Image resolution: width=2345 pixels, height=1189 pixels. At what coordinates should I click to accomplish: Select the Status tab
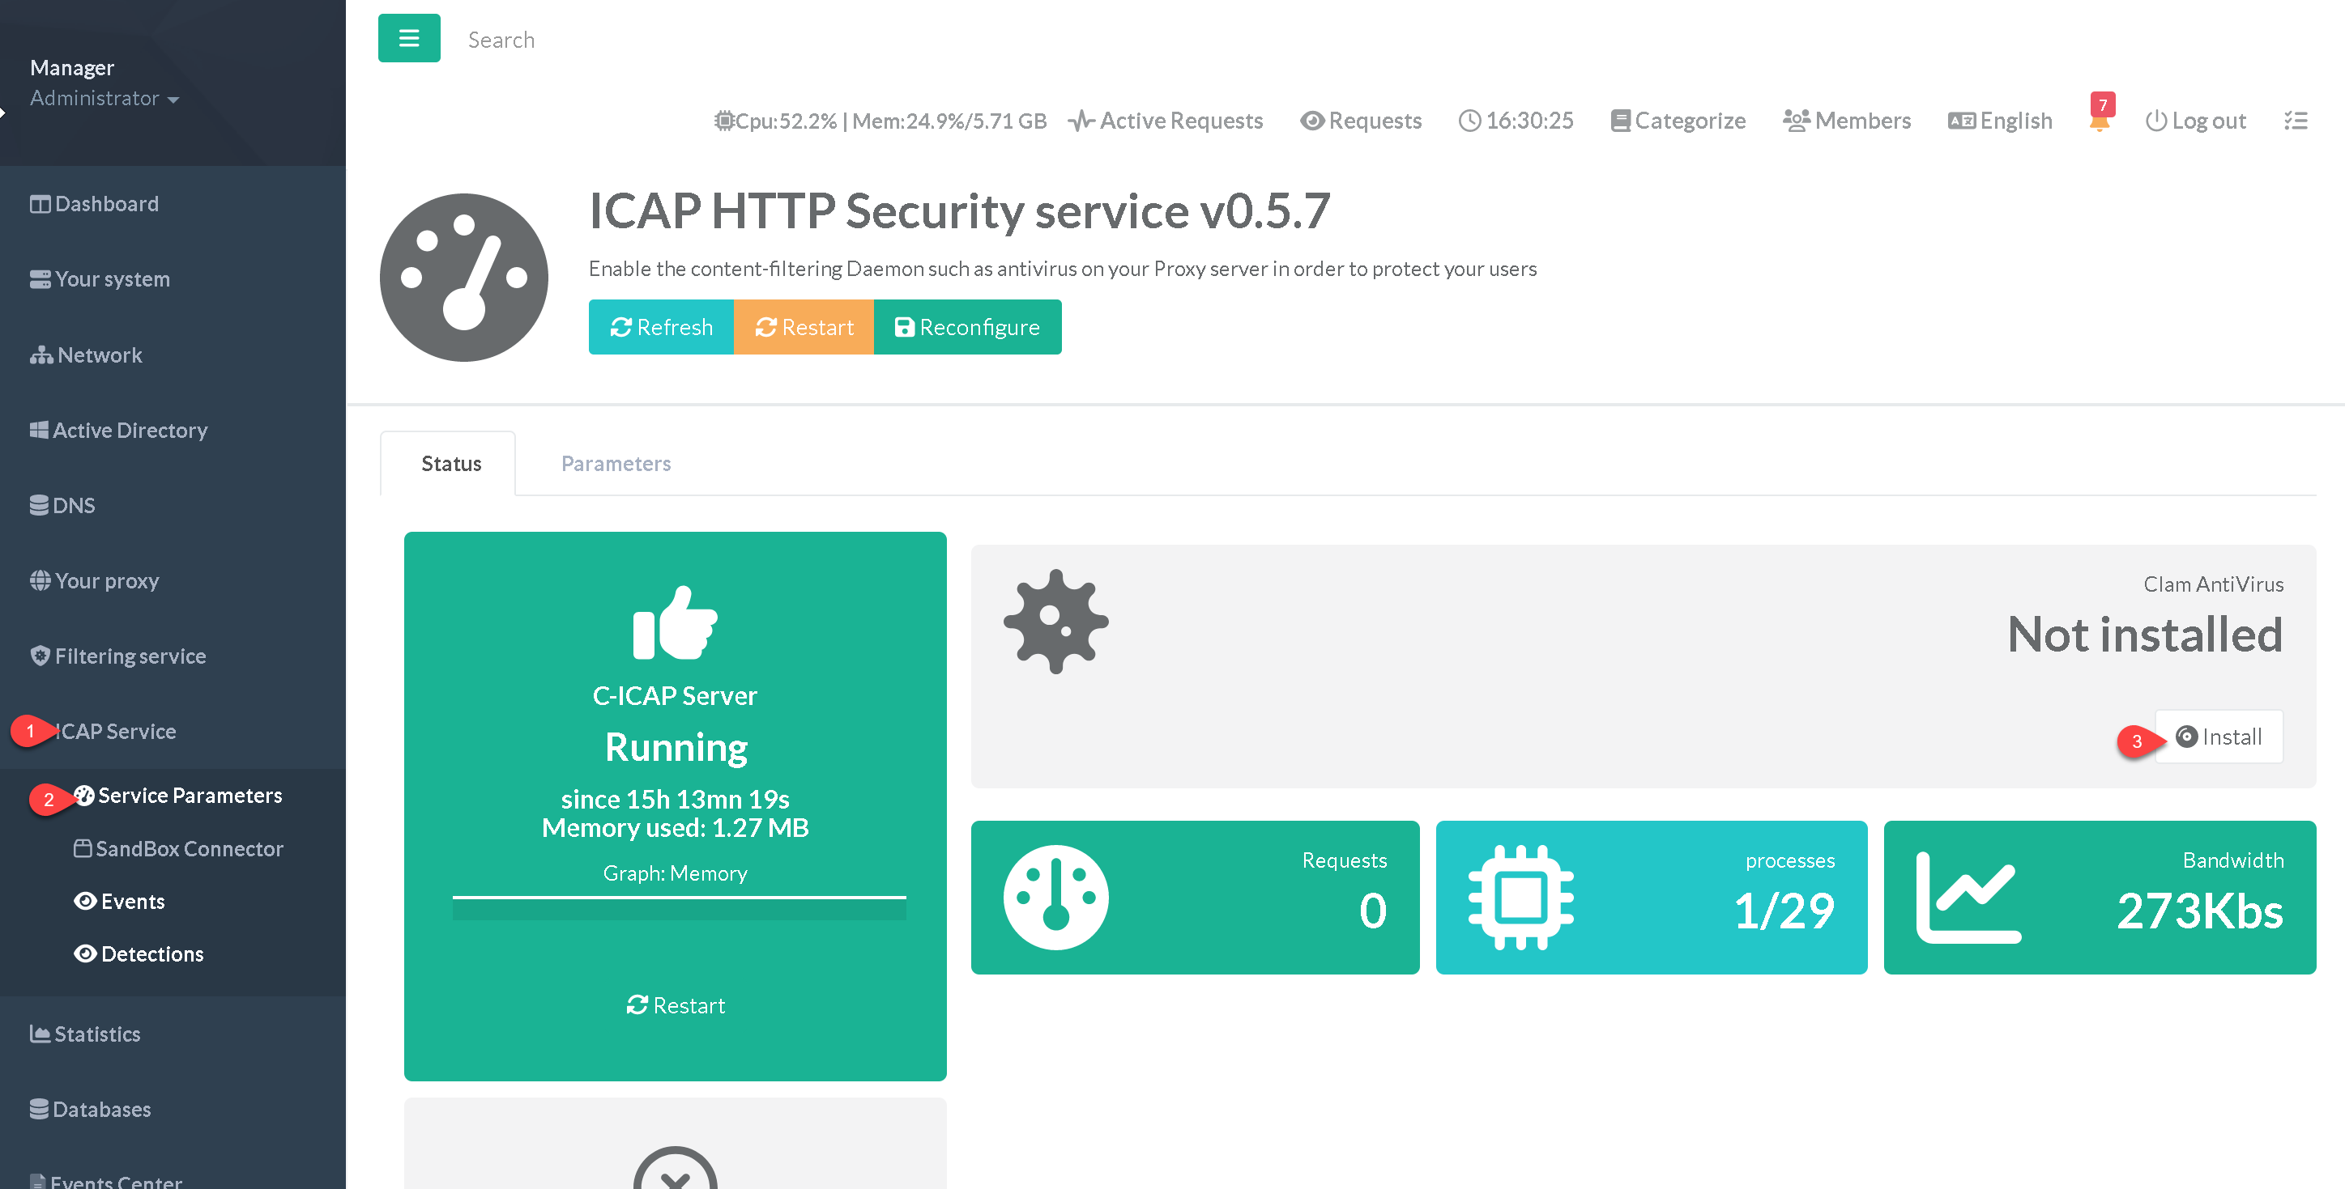[450, 464]
